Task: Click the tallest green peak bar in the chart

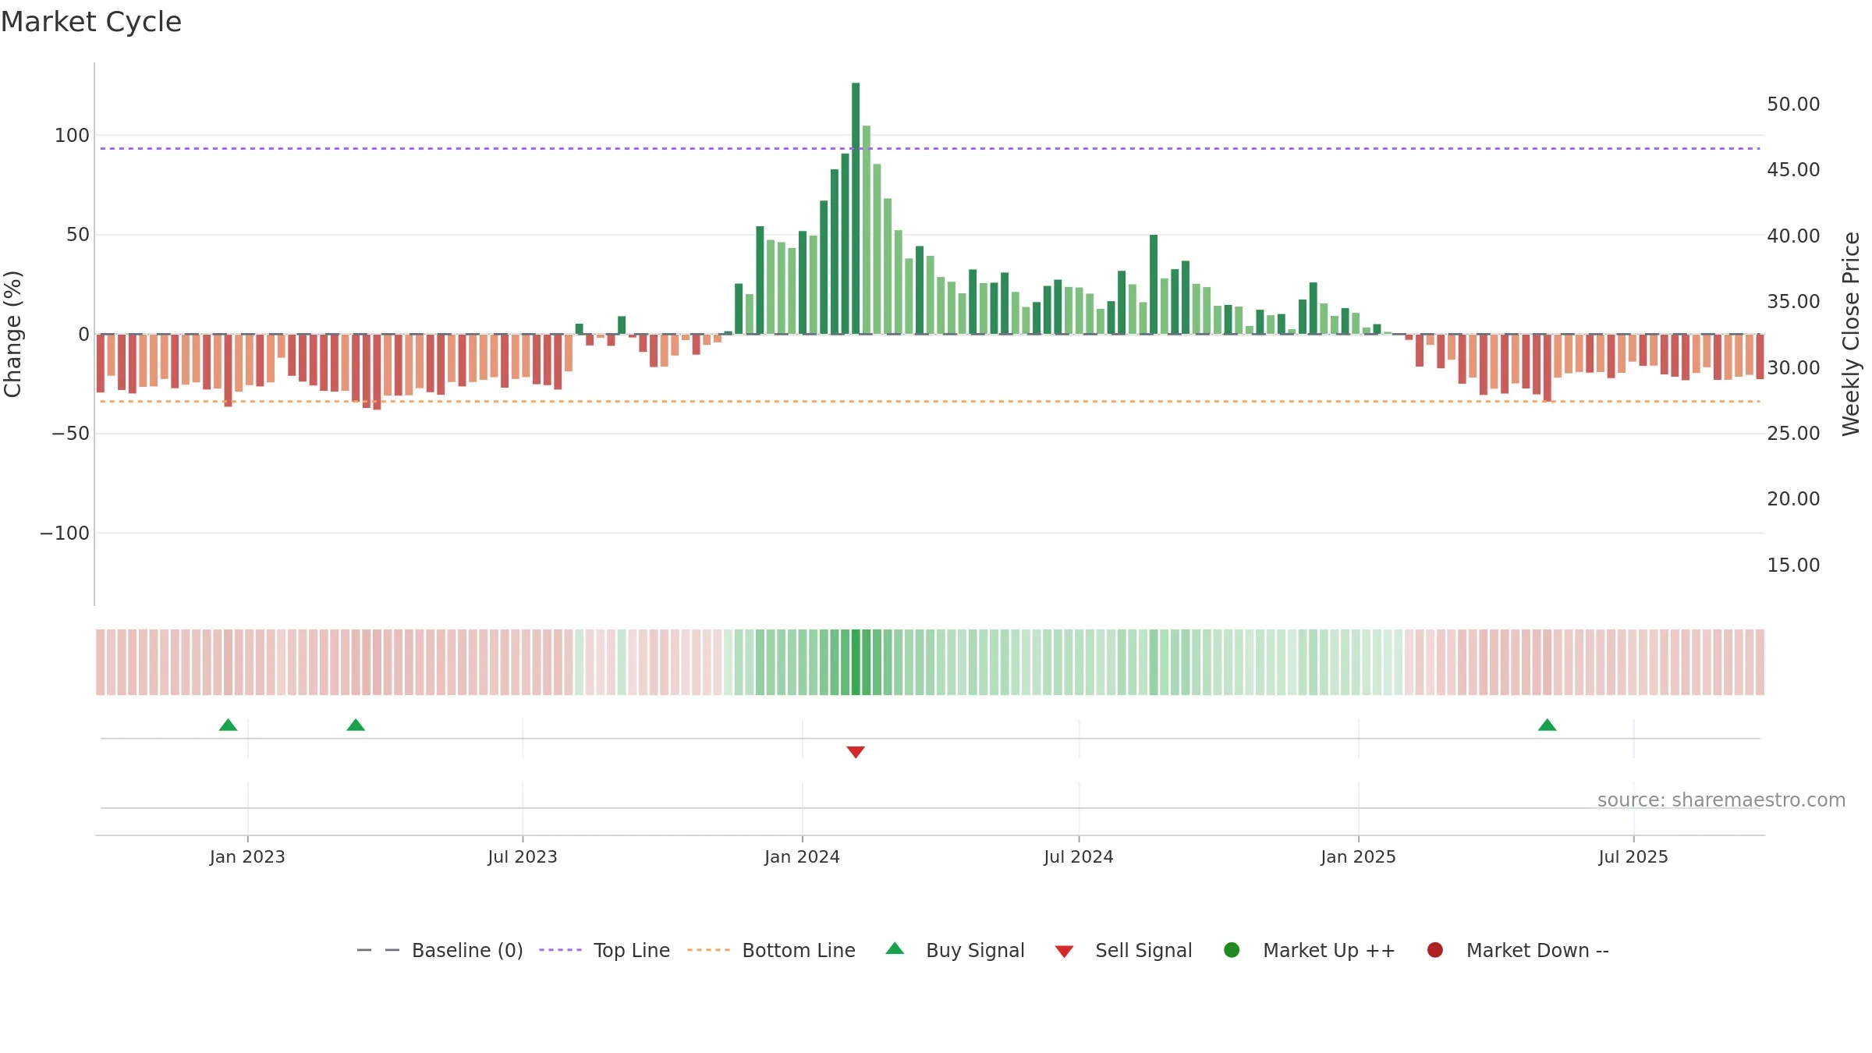Action: pos(856,208)
